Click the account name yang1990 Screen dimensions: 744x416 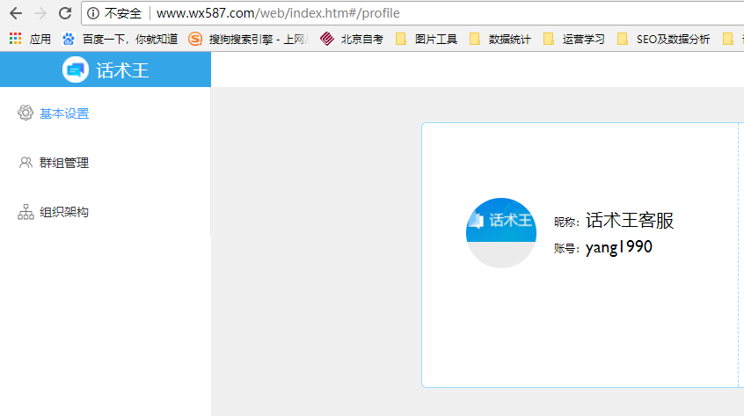pos(618,247)
